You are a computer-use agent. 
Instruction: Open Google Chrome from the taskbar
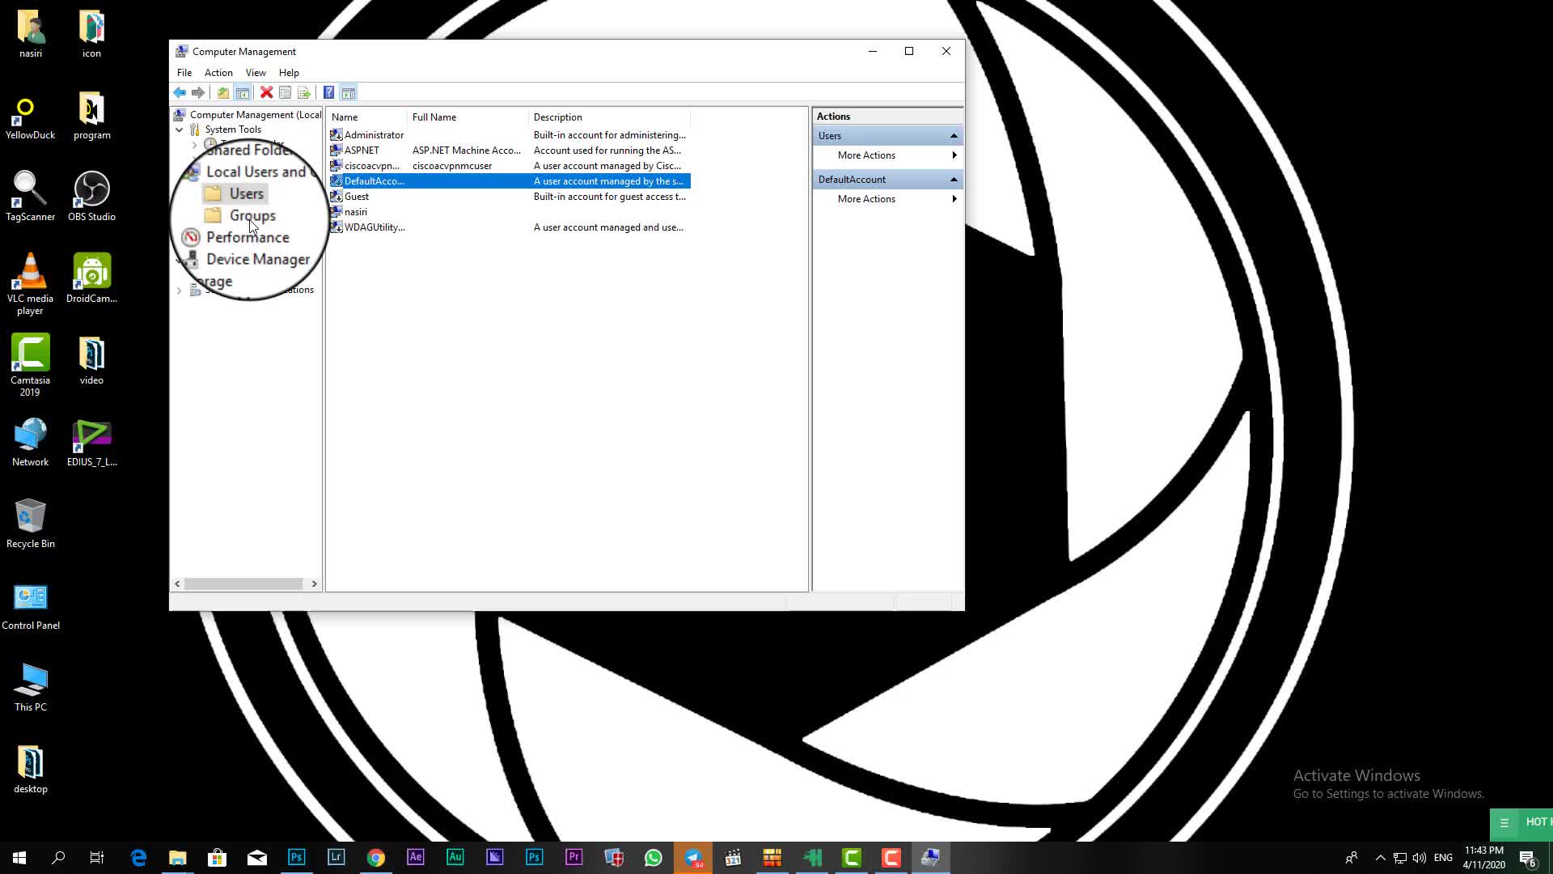(x=376, y=858)
